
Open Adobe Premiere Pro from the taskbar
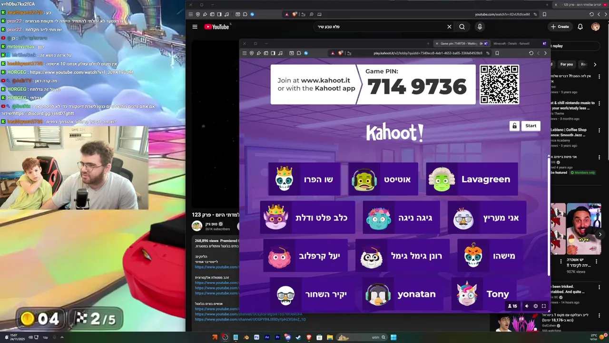pos(277,337)
